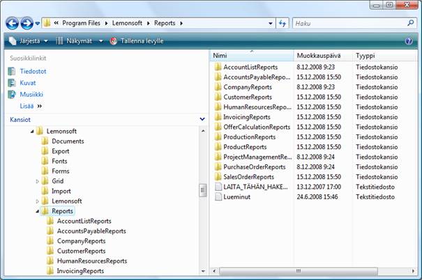Viewport: 422px width, 280px height.
Task: Click the Lueminut text file icon
Action: 218,196
